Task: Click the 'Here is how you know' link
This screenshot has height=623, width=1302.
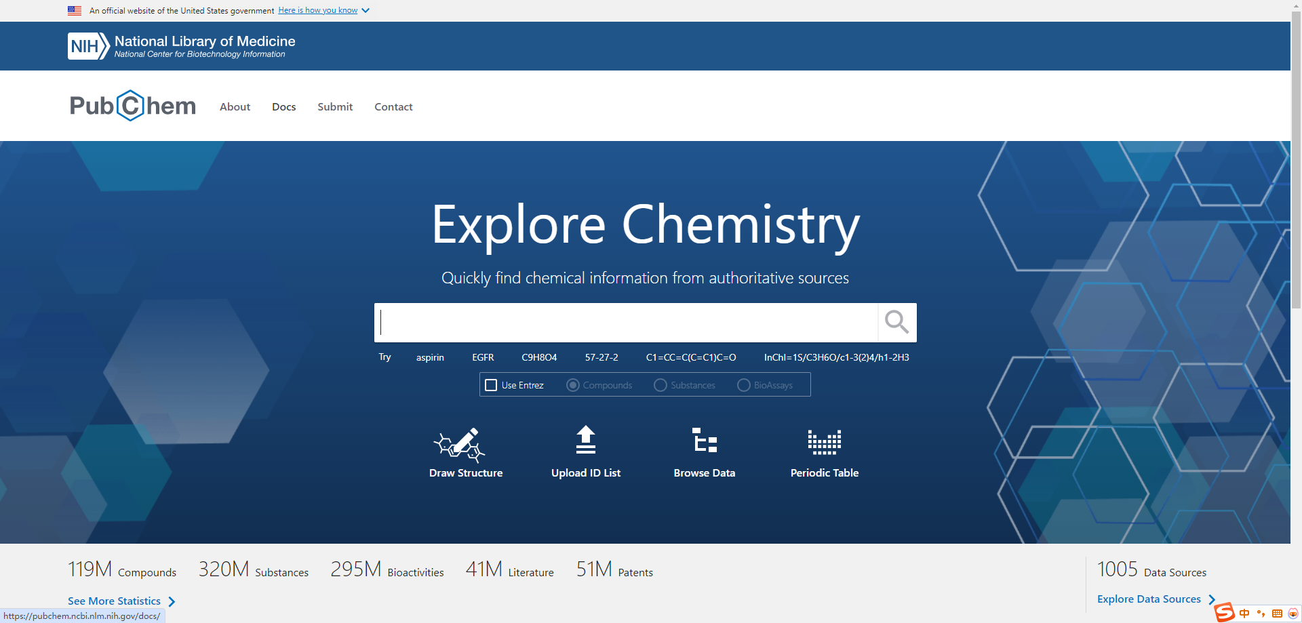Action: click(x=318, y=10)
